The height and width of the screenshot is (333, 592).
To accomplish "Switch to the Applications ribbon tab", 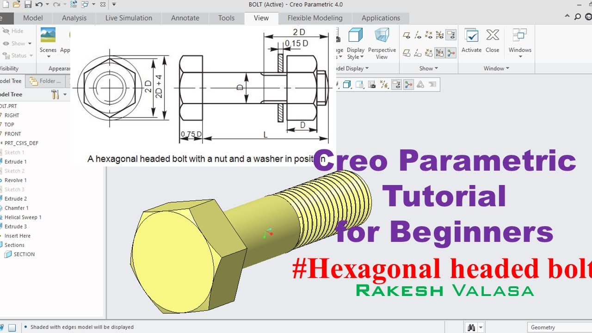I will coord(381,18).
